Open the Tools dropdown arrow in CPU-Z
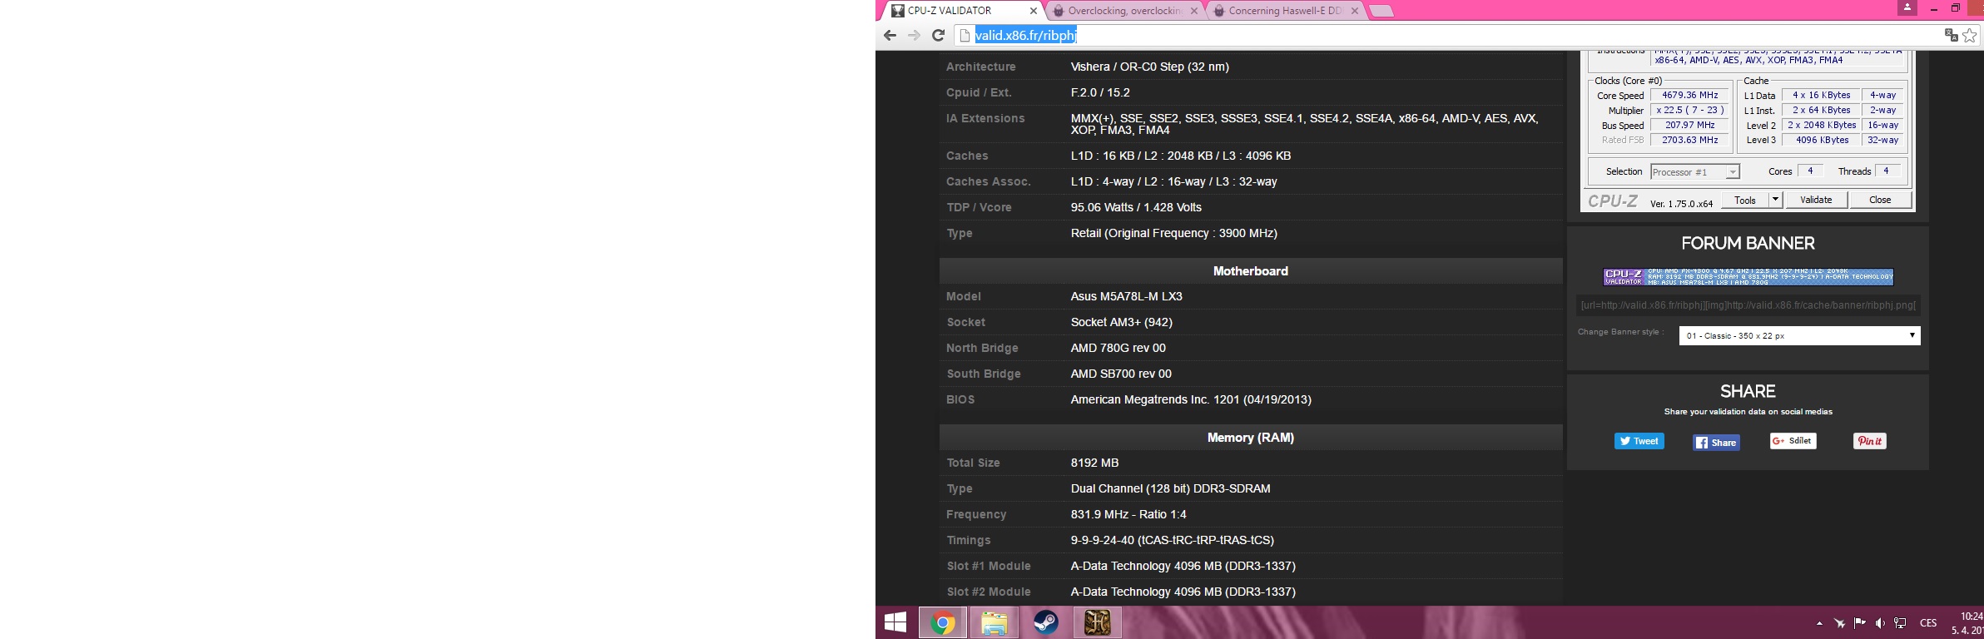1984x639 pixels. (1775, 200)
